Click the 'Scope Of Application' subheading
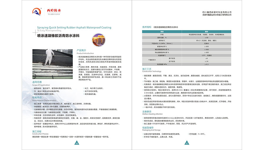The image size is (264, 150). tap(41, 85)
